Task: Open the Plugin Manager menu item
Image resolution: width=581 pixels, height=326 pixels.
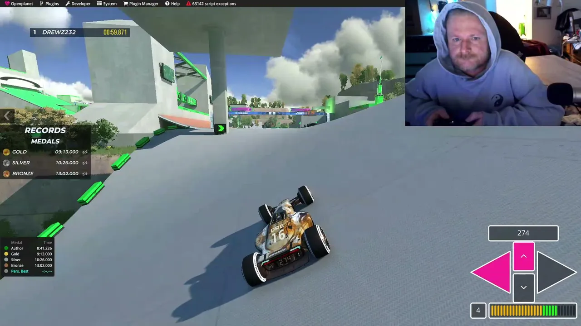Action: click(141, 4)
